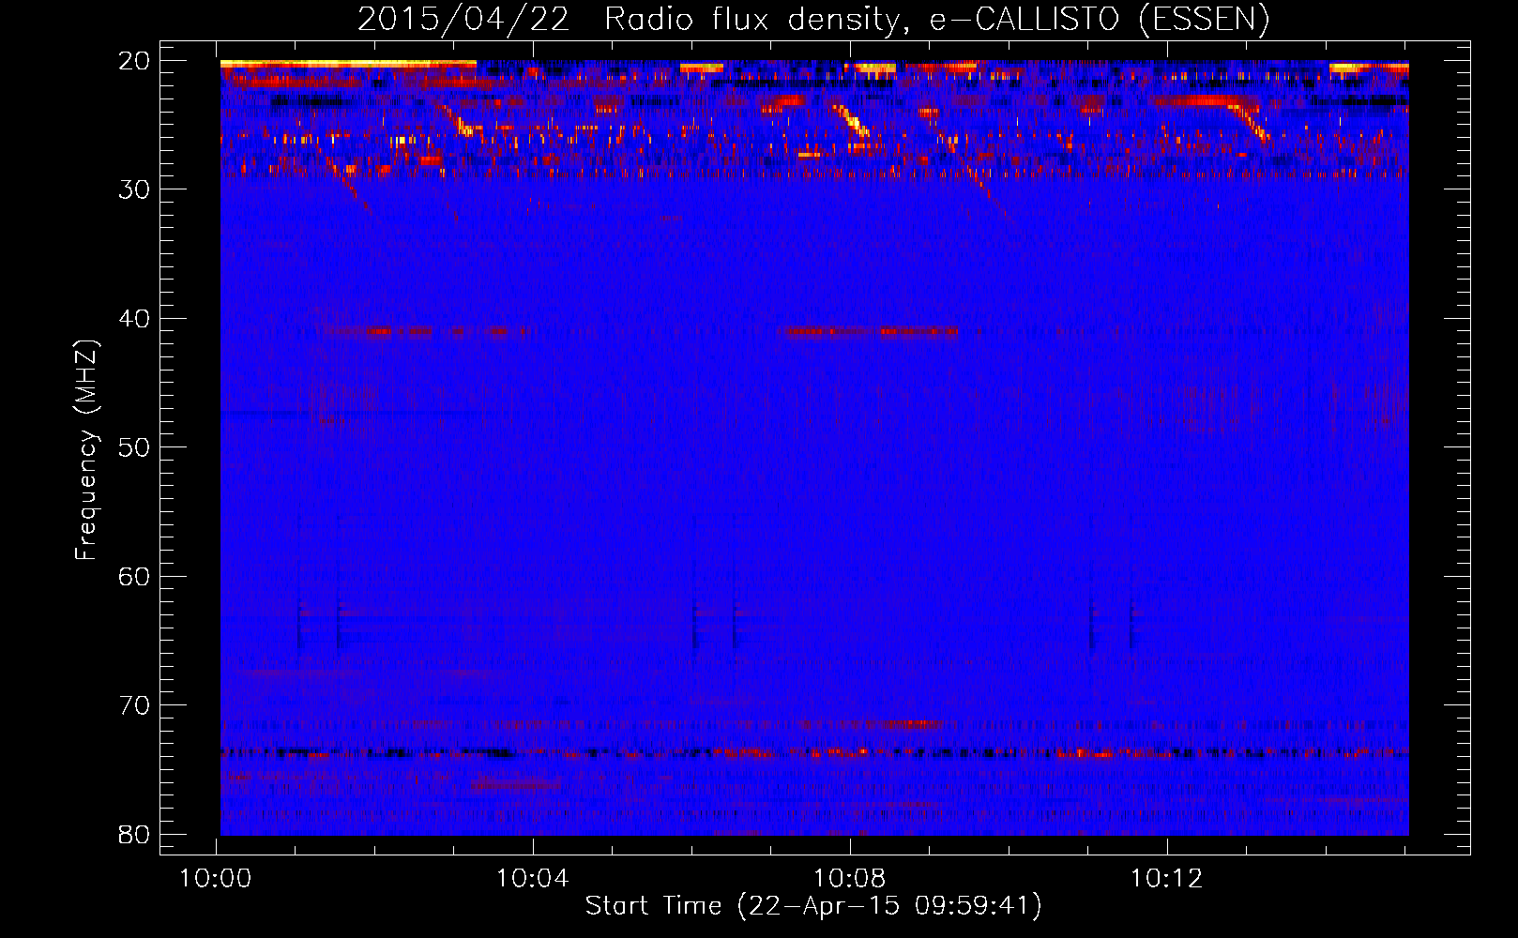Screen dimensions: 1518x938
Task: Click the 30 frequency tick label
Action: [135, 189]
